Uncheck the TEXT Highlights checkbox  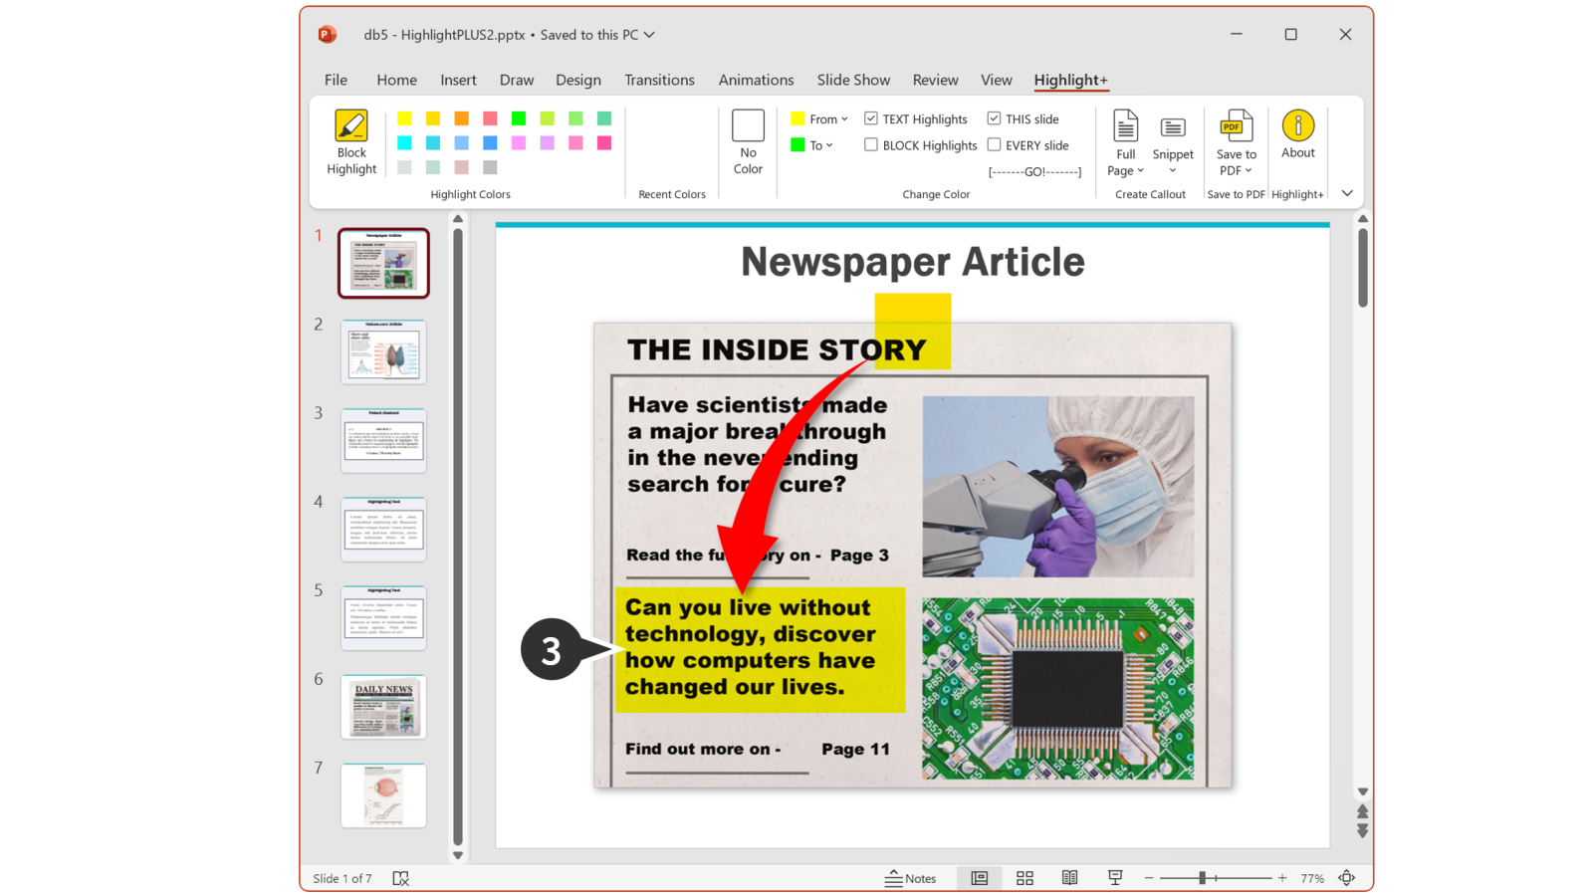tap(871, 118)
